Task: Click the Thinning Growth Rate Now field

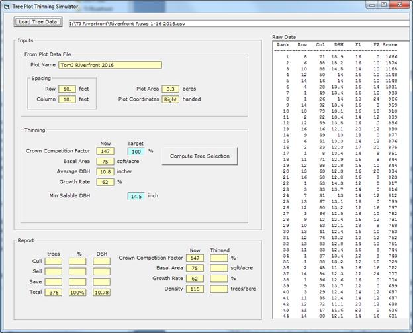Action: tap(105, 182)
